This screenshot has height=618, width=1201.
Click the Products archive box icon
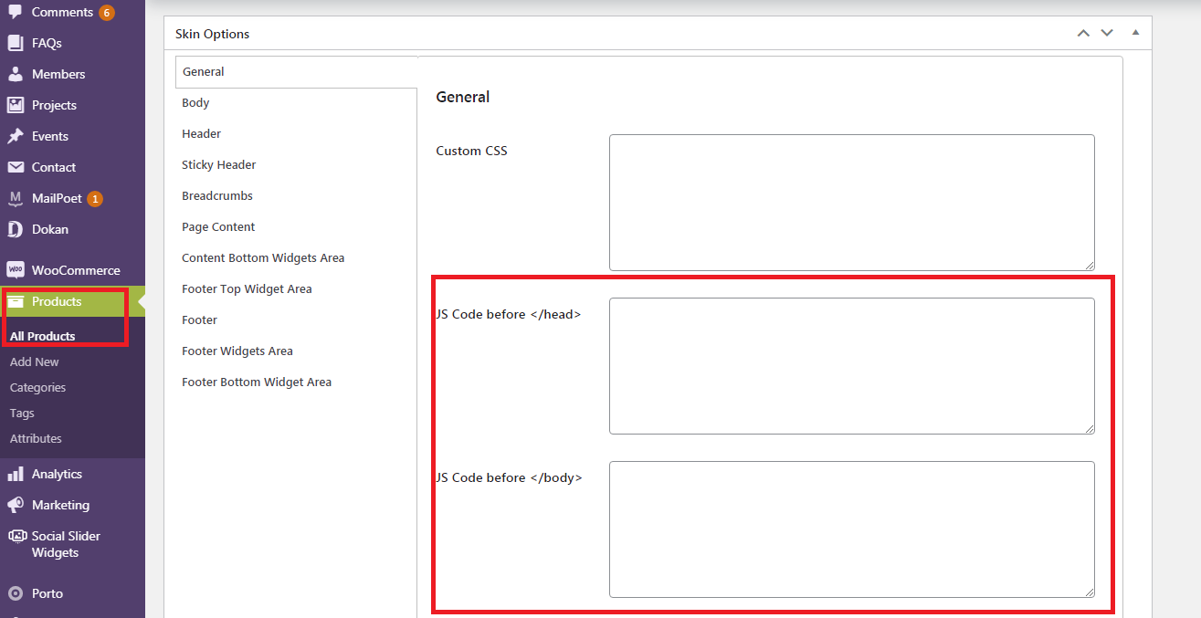tap(16, 301)
